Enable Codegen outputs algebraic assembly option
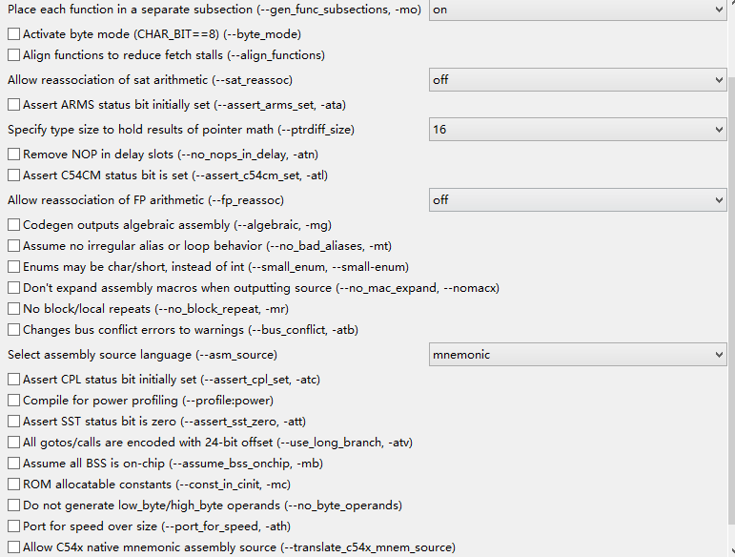This screenshot has width=735, height=557. coord(13,225)
